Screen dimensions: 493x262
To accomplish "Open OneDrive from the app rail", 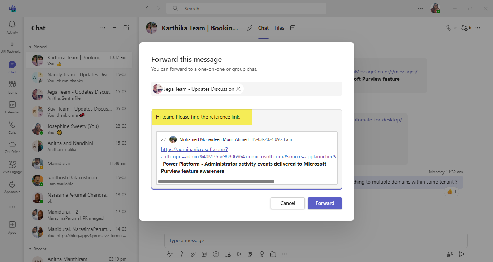I will tap(12, 147).
